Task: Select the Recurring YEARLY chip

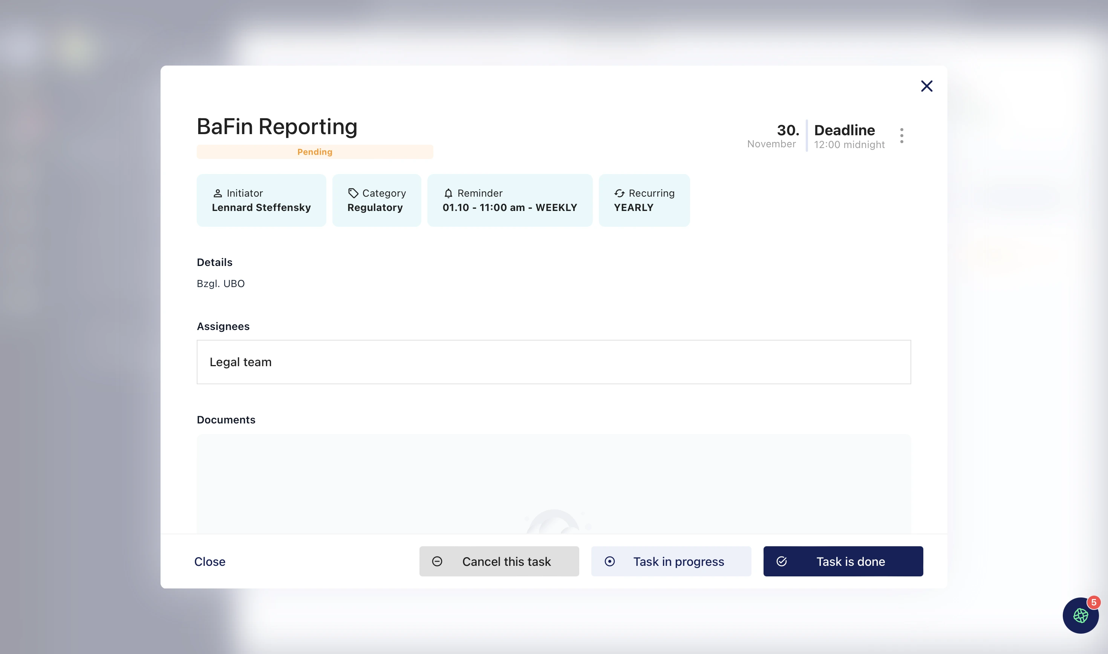Action: click(x=644, y=200)
